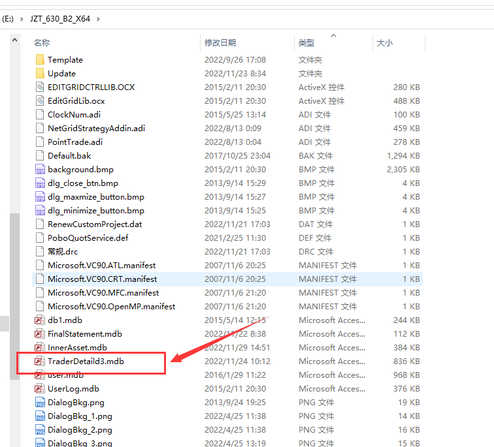Sort files by 大小 column header

click(x=385, y=43)
